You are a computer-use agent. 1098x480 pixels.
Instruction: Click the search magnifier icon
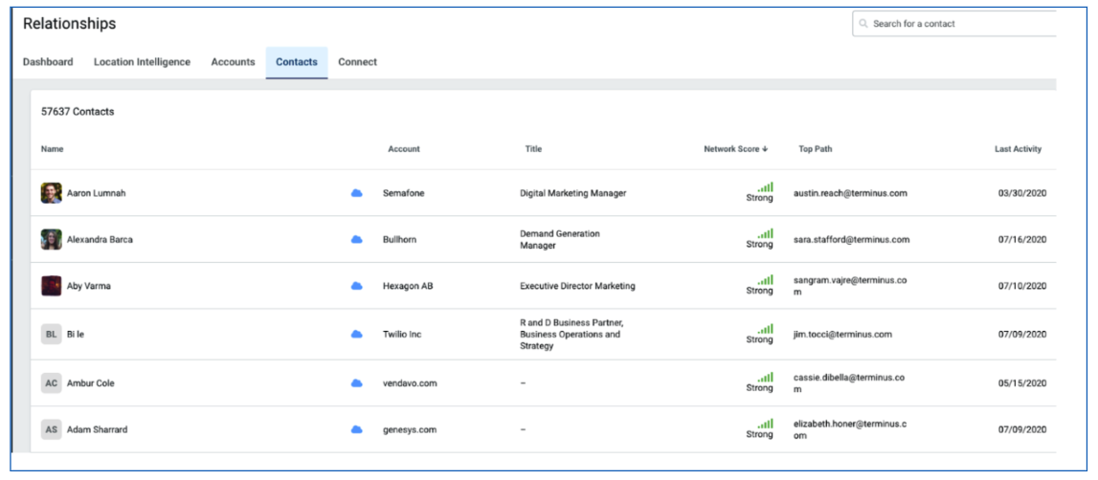click(863, 24)
